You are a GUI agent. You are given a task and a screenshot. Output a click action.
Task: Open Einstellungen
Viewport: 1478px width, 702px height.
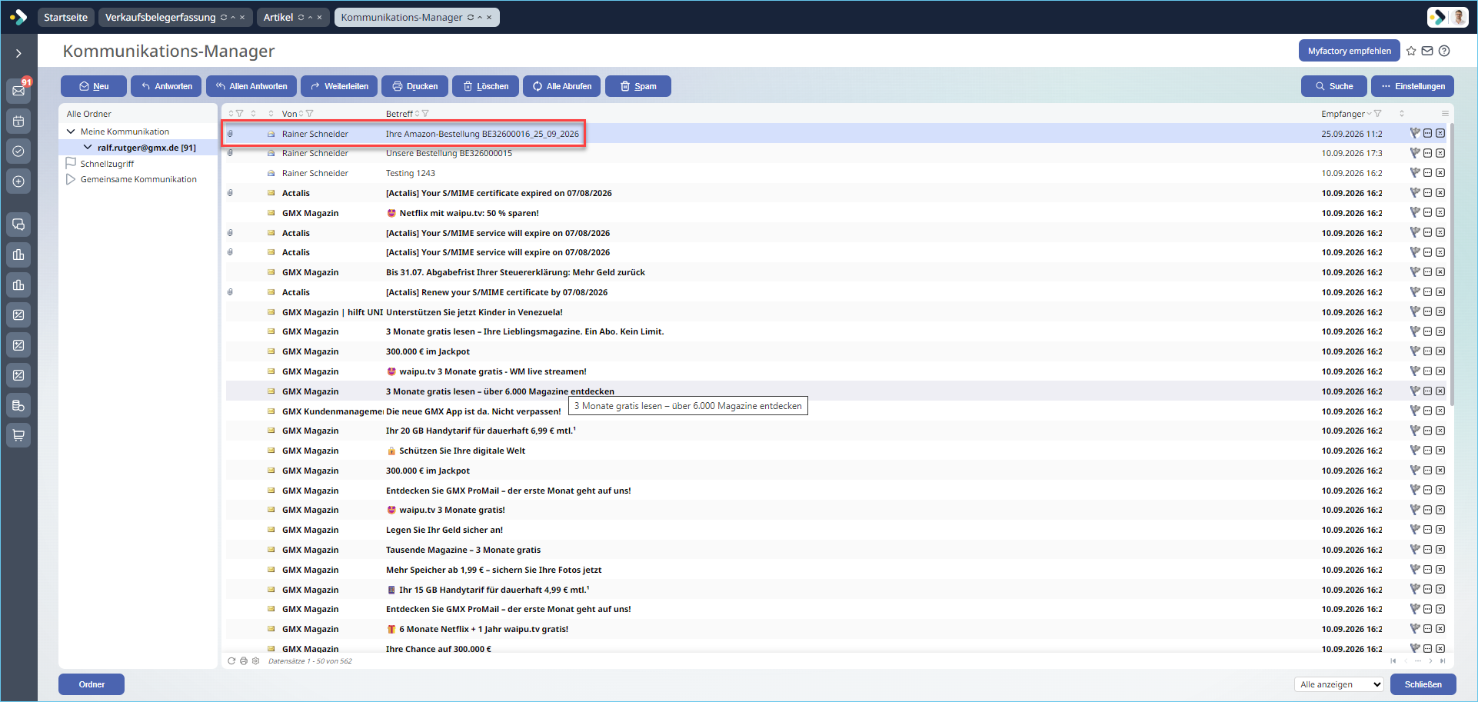(x=1413, y=86)
